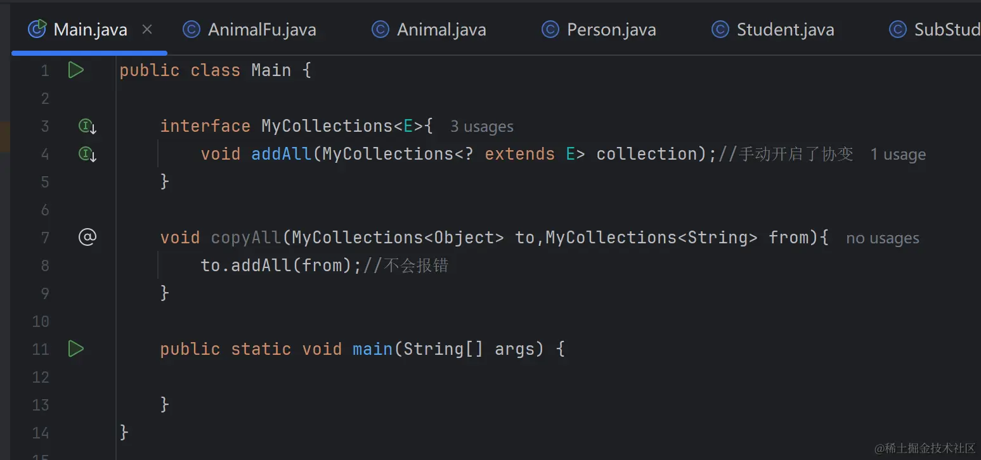
Task: Switch to the Student.java tab
Action: click(x=785, y=29)
